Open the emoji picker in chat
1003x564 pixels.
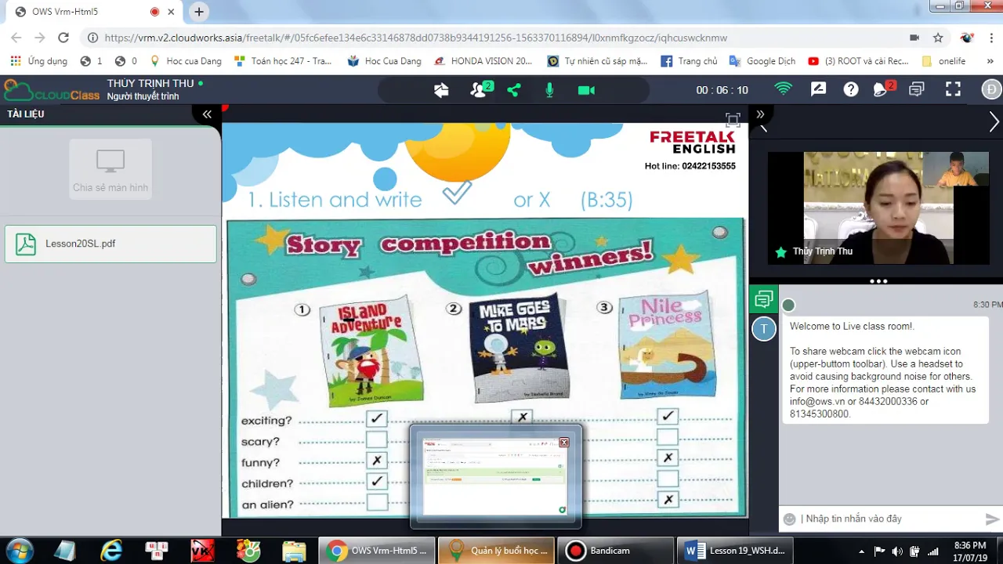[x=790, y=519]
